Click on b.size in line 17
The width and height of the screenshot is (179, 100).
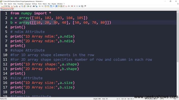[x=66, y=87]
